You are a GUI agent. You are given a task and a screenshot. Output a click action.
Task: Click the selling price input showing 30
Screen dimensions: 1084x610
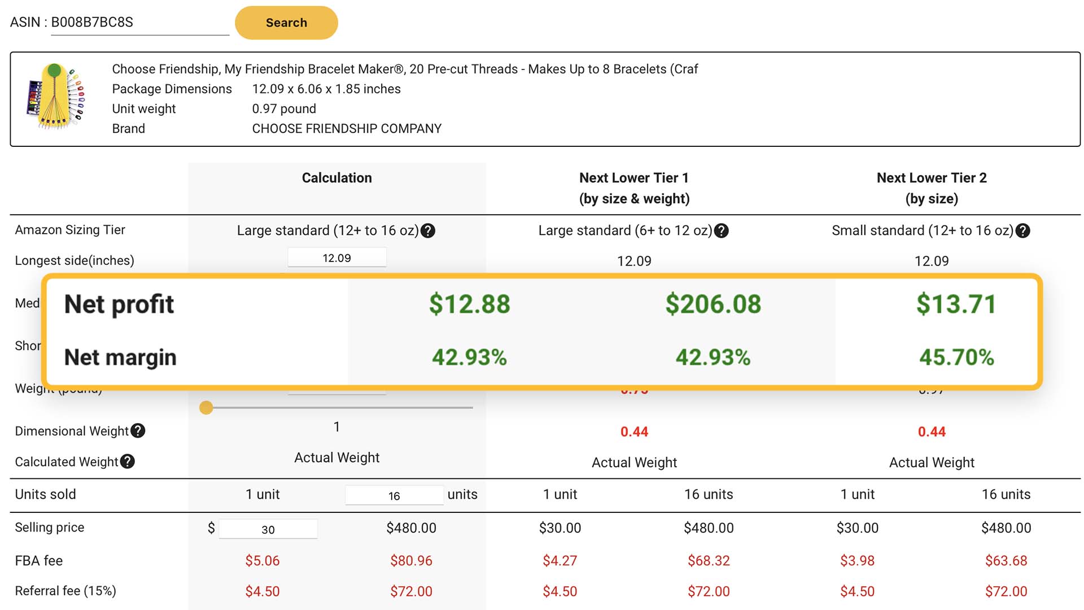[268, 529]
